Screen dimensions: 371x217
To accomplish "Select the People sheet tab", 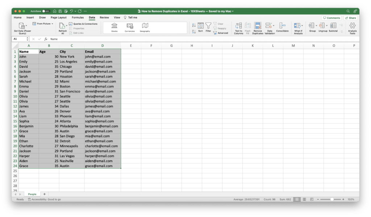I will click(32, 194).
